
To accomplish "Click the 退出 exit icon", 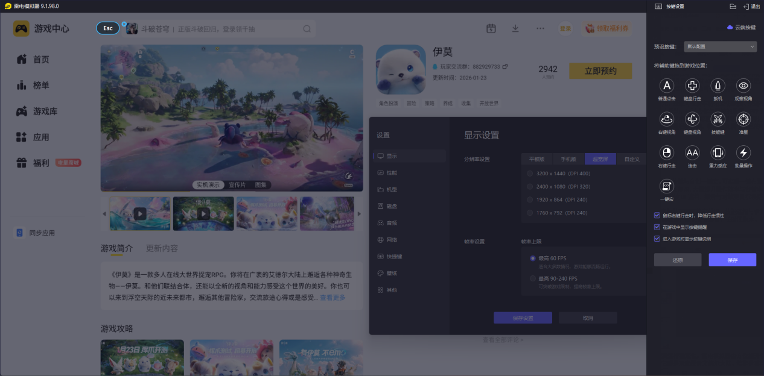I will pos(751,6).
